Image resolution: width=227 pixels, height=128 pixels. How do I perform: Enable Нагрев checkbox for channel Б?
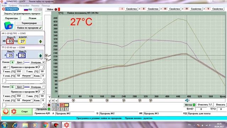point(32,100)
